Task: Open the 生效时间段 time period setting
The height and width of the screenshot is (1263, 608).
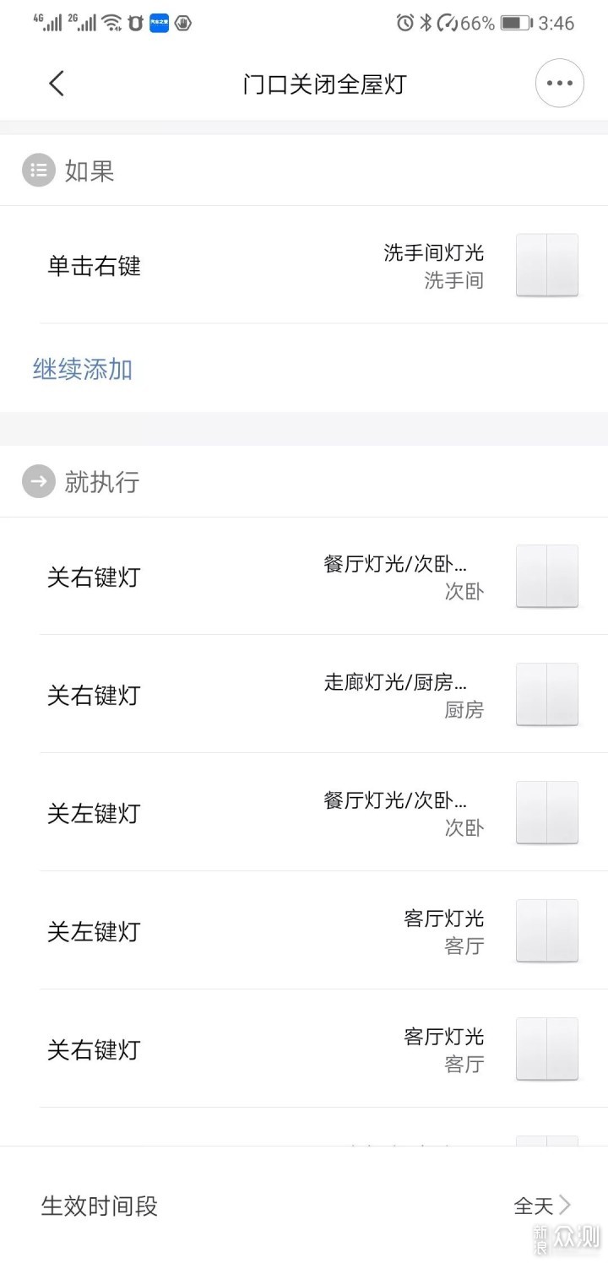Action: pyautogui.click(x=100, y=1206)
